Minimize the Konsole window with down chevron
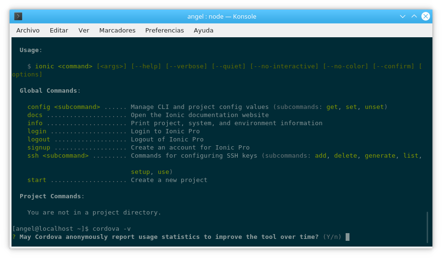The image size is (442, 258). [x=403, y=16]
